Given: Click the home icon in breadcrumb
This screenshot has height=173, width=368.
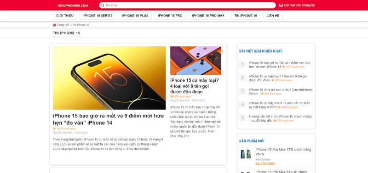Looking at the screenshot, I should coord(54,25).
